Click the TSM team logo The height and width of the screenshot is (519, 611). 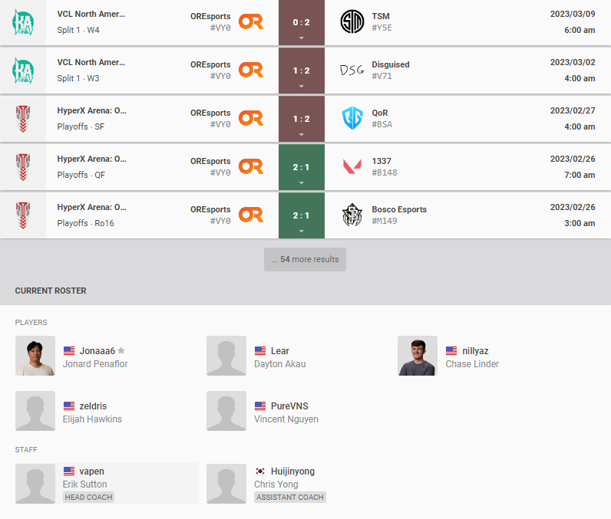coord(352,21)
